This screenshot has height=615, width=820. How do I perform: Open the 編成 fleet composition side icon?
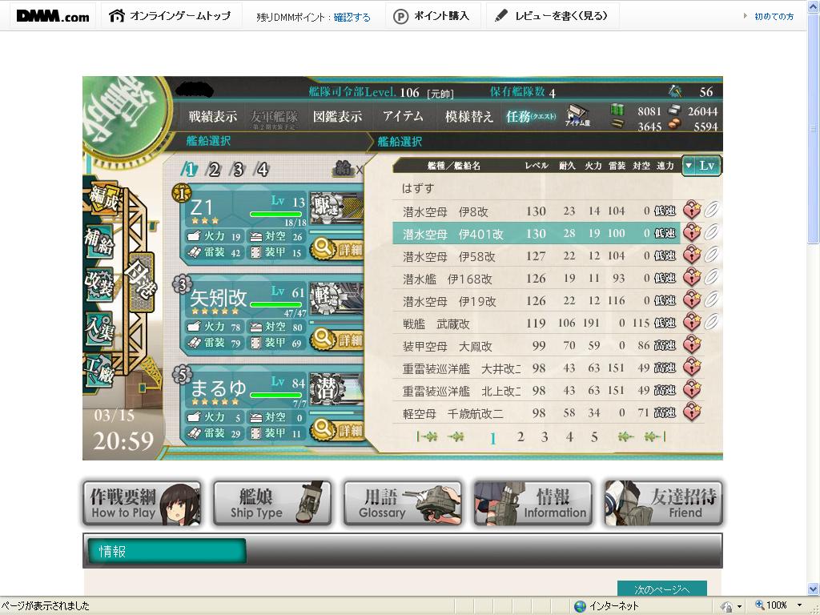click(x=103, y=197)
